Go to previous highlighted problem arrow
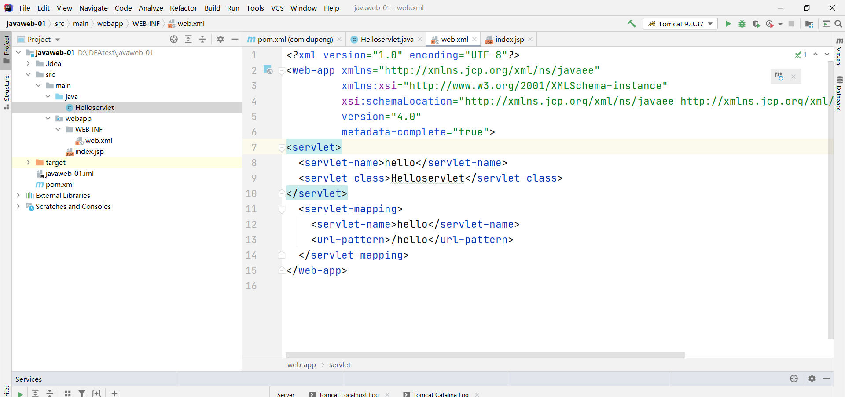This screenshot has height=397, width=845. tap(816, 54)
